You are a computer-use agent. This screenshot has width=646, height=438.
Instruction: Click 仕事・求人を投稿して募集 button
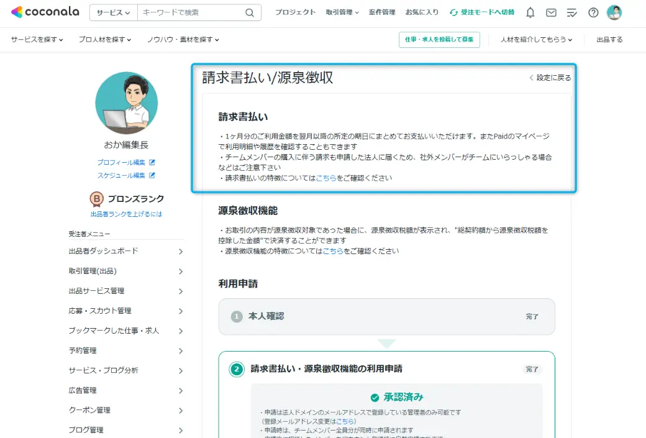pos(439,40)
